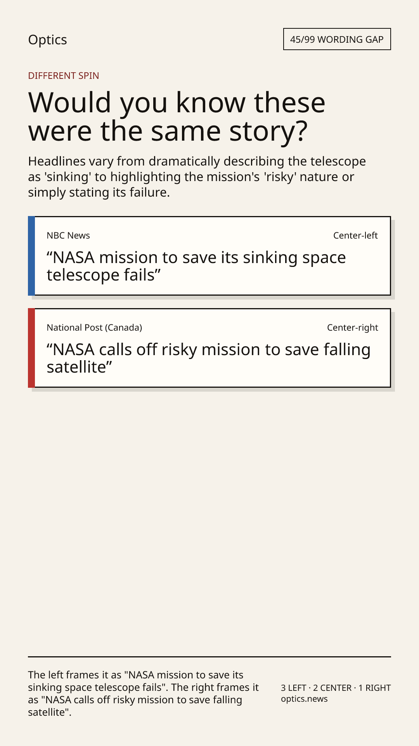
Task: Click the 2 CENTER count in footer
Action: tap(332, 688)
